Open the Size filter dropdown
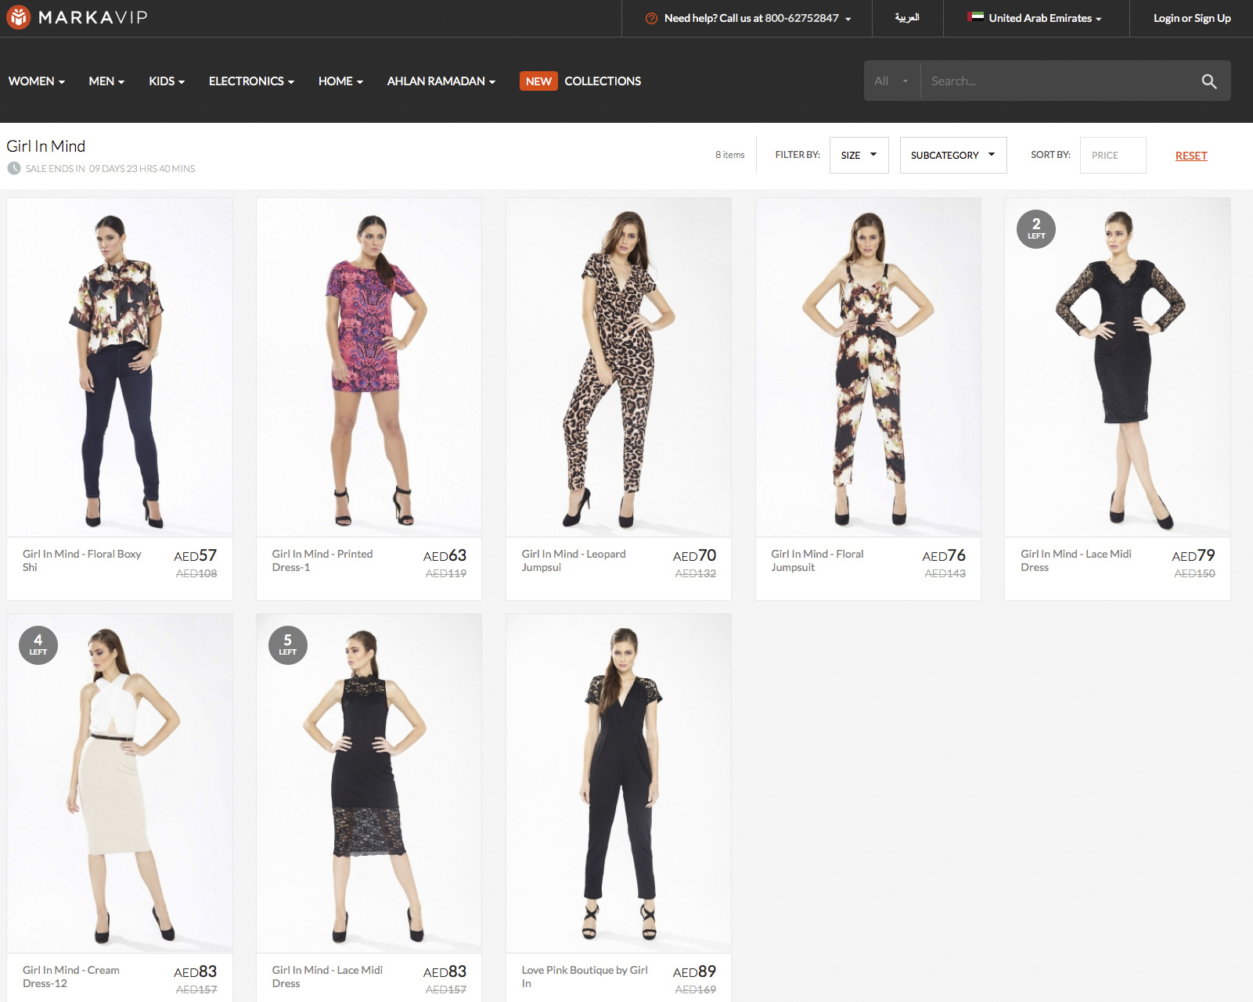Viewport: 1253px width, 1002px height. tap(859, 155)
